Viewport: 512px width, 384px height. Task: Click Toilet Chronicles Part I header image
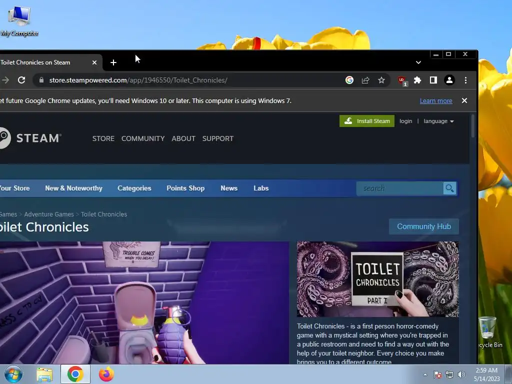coord(377,279)
